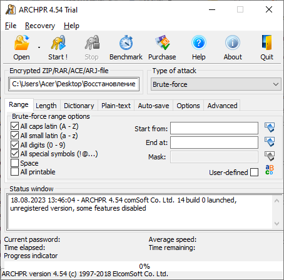
Task: Click the status window log text
Action: (123, 204)
